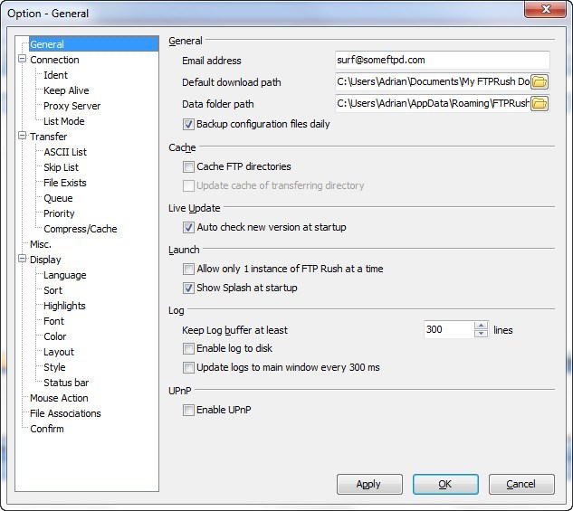Click the Email address input field
573x511 pixels.
[x=442, y=61]
